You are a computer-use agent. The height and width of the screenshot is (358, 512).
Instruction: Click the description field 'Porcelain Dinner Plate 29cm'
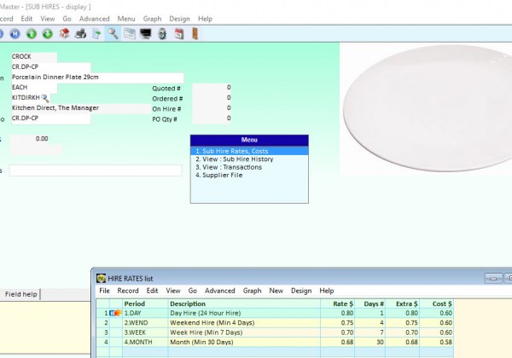point(97,78)
